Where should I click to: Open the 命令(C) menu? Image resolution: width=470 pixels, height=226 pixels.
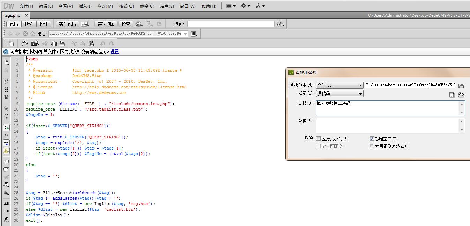click(147, 6)
